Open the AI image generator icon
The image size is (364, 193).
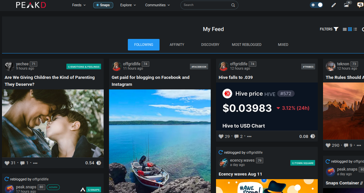[x=347, y=5]
